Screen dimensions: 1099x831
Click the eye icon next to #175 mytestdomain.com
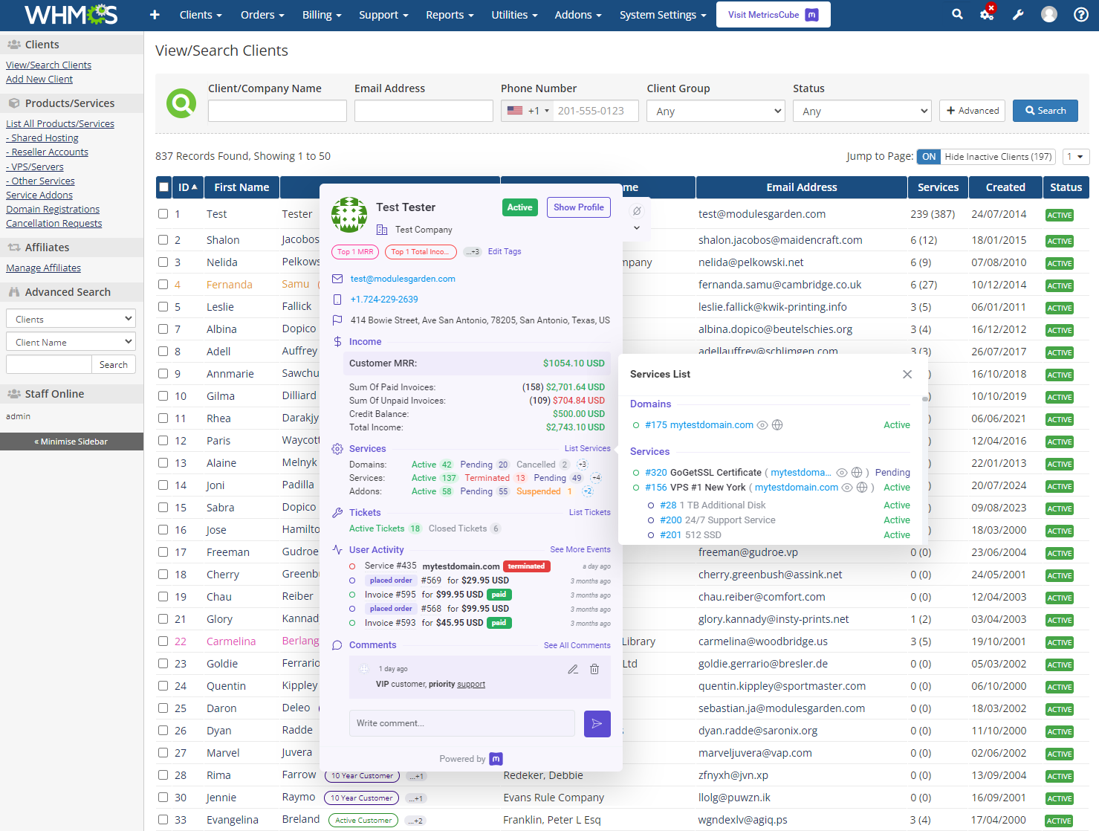pyautogui.click(x=762, y=425)
